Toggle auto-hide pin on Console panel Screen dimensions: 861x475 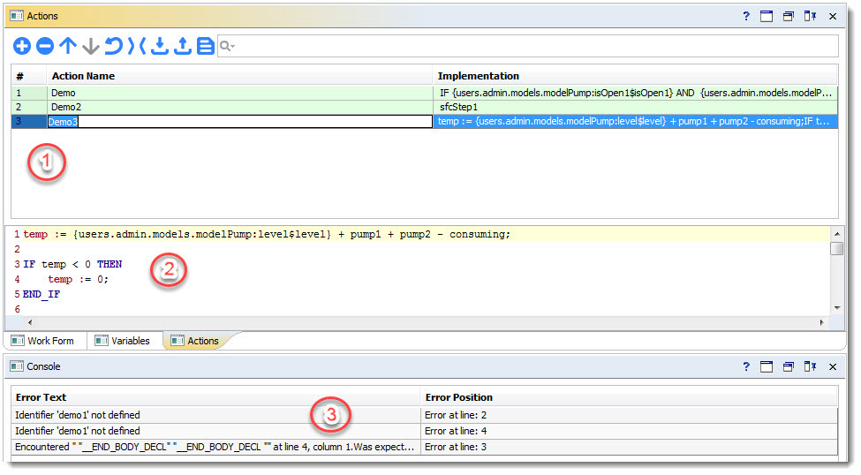(x=810, y=366)
